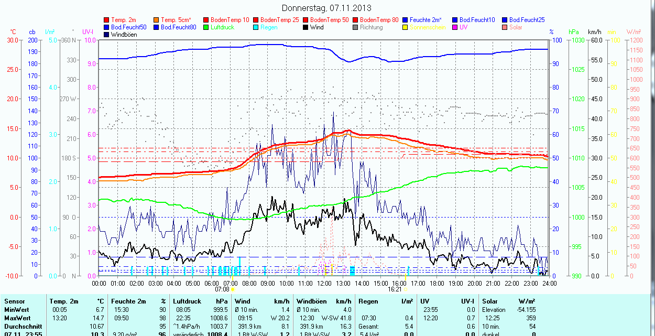Select the dark Windböen legend swatch
The image size is (655, 336).
tap(107, 35)
